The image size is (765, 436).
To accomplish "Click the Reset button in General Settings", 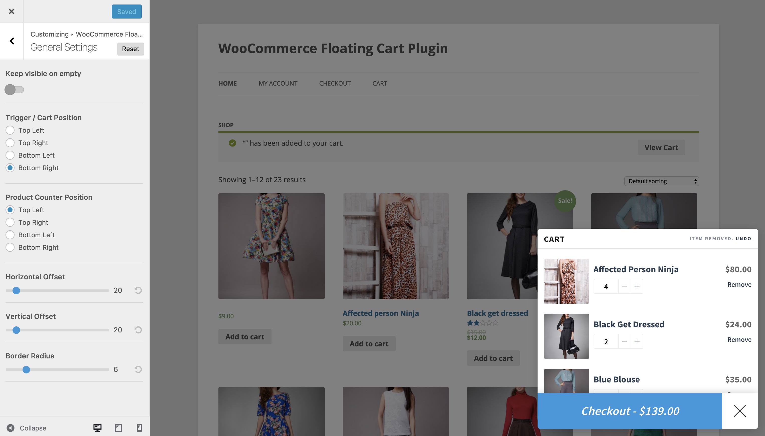I will click(x=130, y=49).
